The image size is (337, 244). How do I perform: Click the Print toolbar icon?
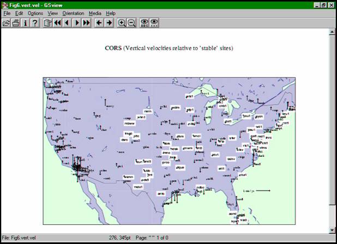16,23
